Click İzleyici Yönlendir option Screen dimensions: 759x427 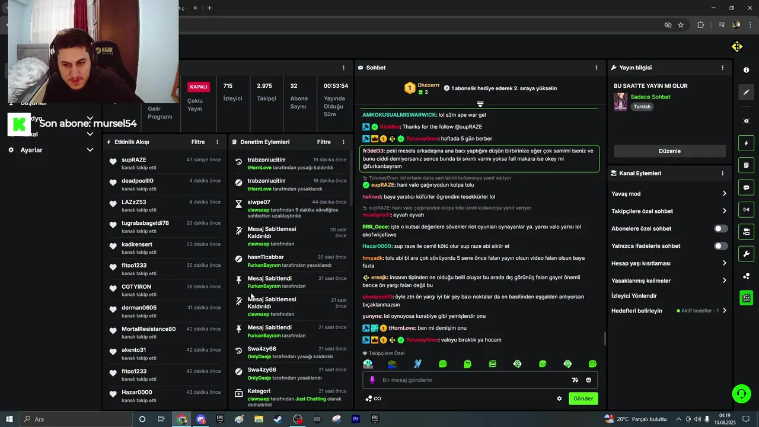(634, 296)
